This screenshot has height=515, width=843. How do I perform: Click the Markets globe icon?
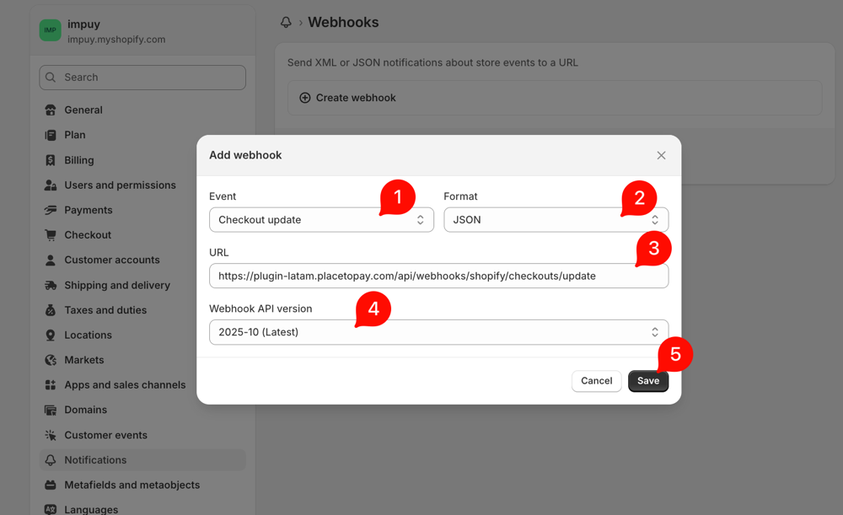(x=51, y=360)
